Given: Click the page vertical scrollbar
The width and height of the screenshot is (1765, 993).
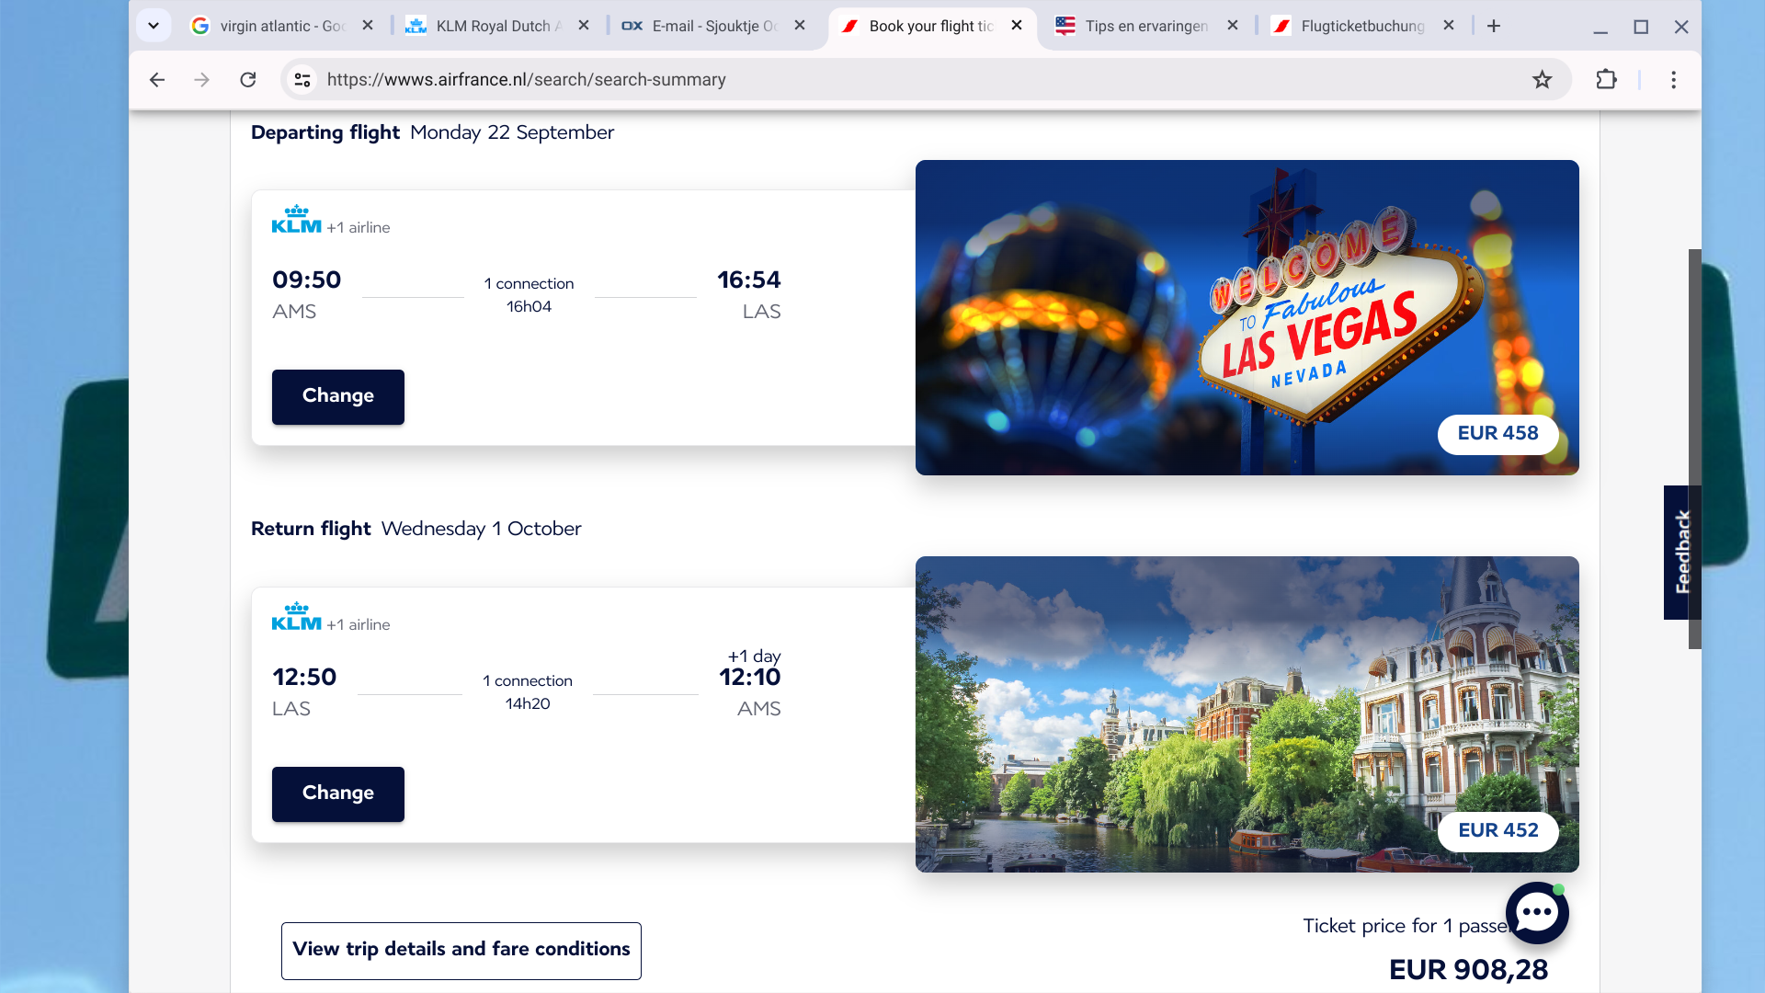Looking at the screenshot, I should tap(1695, 449).
